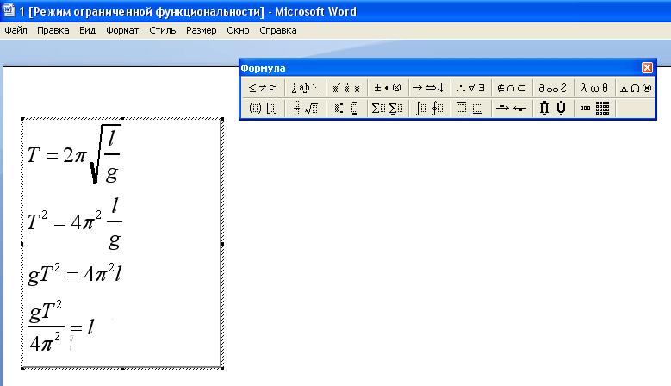Click the gT² = 4π²l equation line
671x386 pixels.
point(78,276)
